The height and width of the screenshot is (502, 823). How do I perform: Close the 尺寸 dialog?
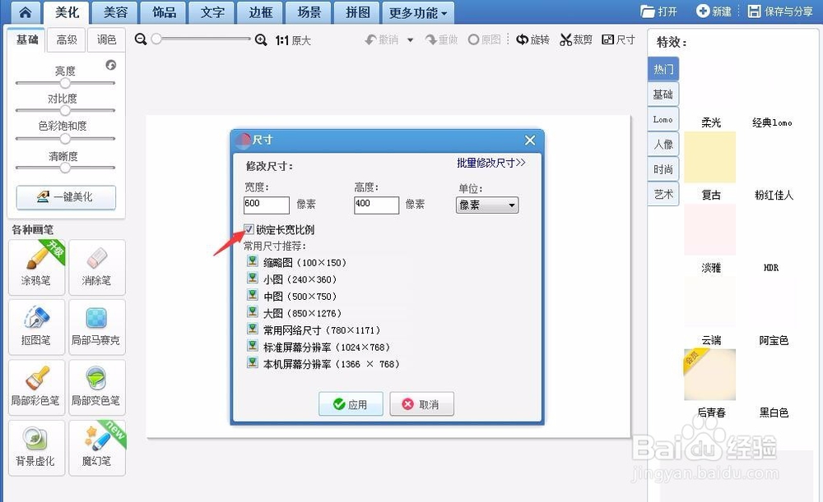[529, 140]
